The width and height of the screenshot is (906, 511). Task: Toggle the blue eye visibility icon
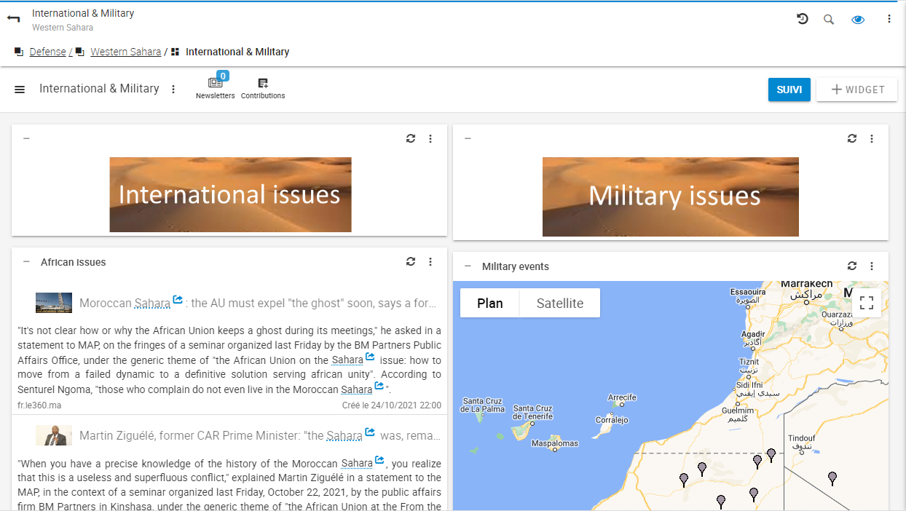click(858, 20)
